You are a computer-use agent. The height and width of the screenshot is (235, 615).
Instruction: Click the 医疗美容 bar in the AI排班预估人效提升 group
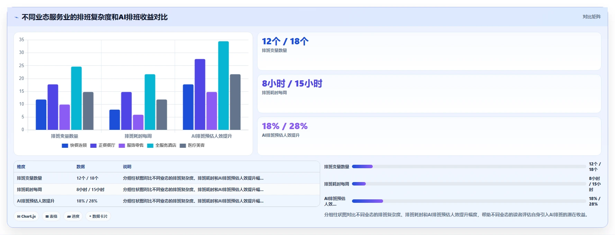(x=235, y=102)
